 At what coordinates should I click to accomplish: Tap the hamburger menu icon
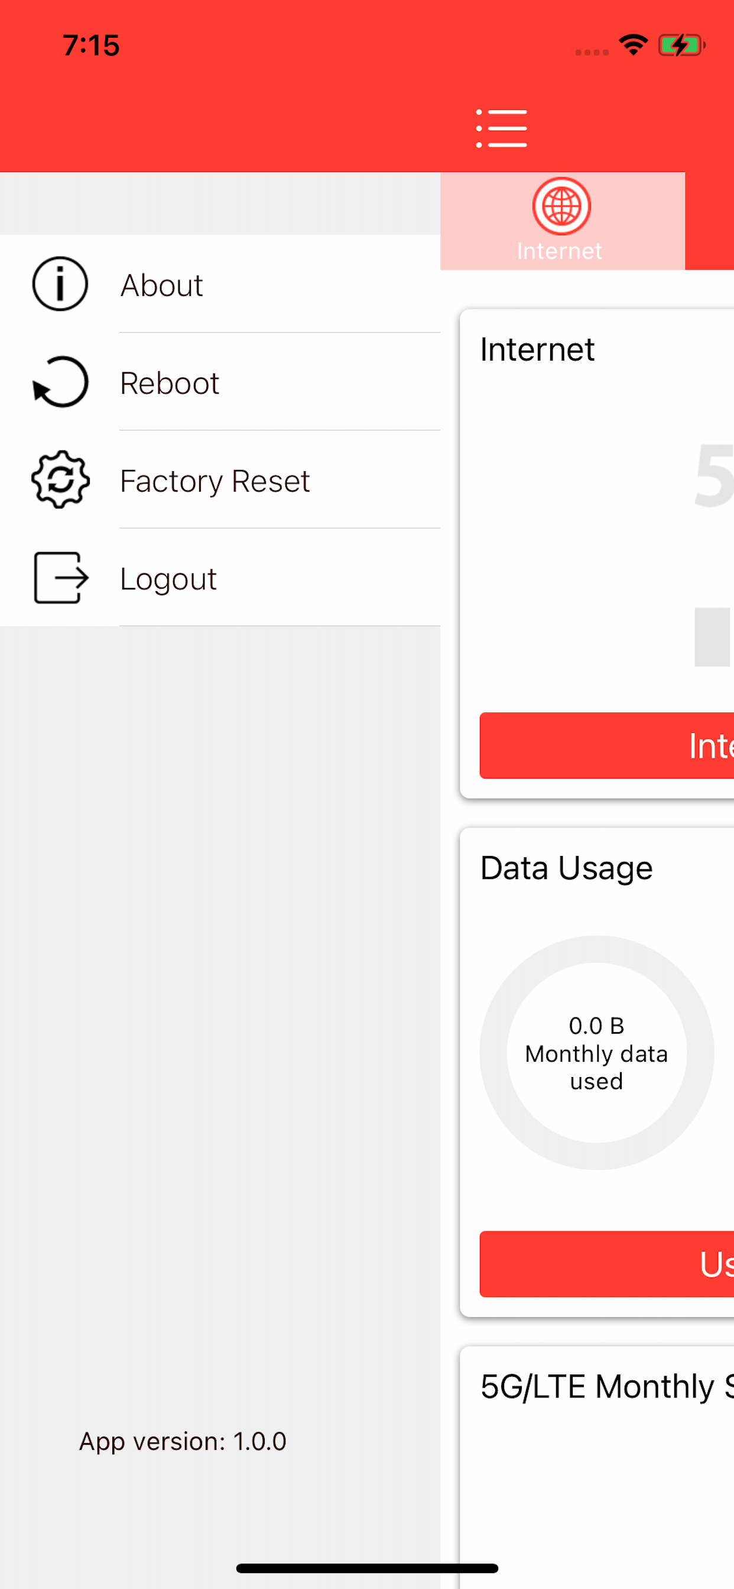click(x=501, y=128)
